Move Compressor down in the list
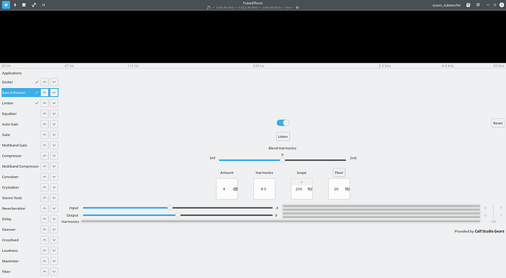Viewport: 506px width, 278px height. coord(54,156)
